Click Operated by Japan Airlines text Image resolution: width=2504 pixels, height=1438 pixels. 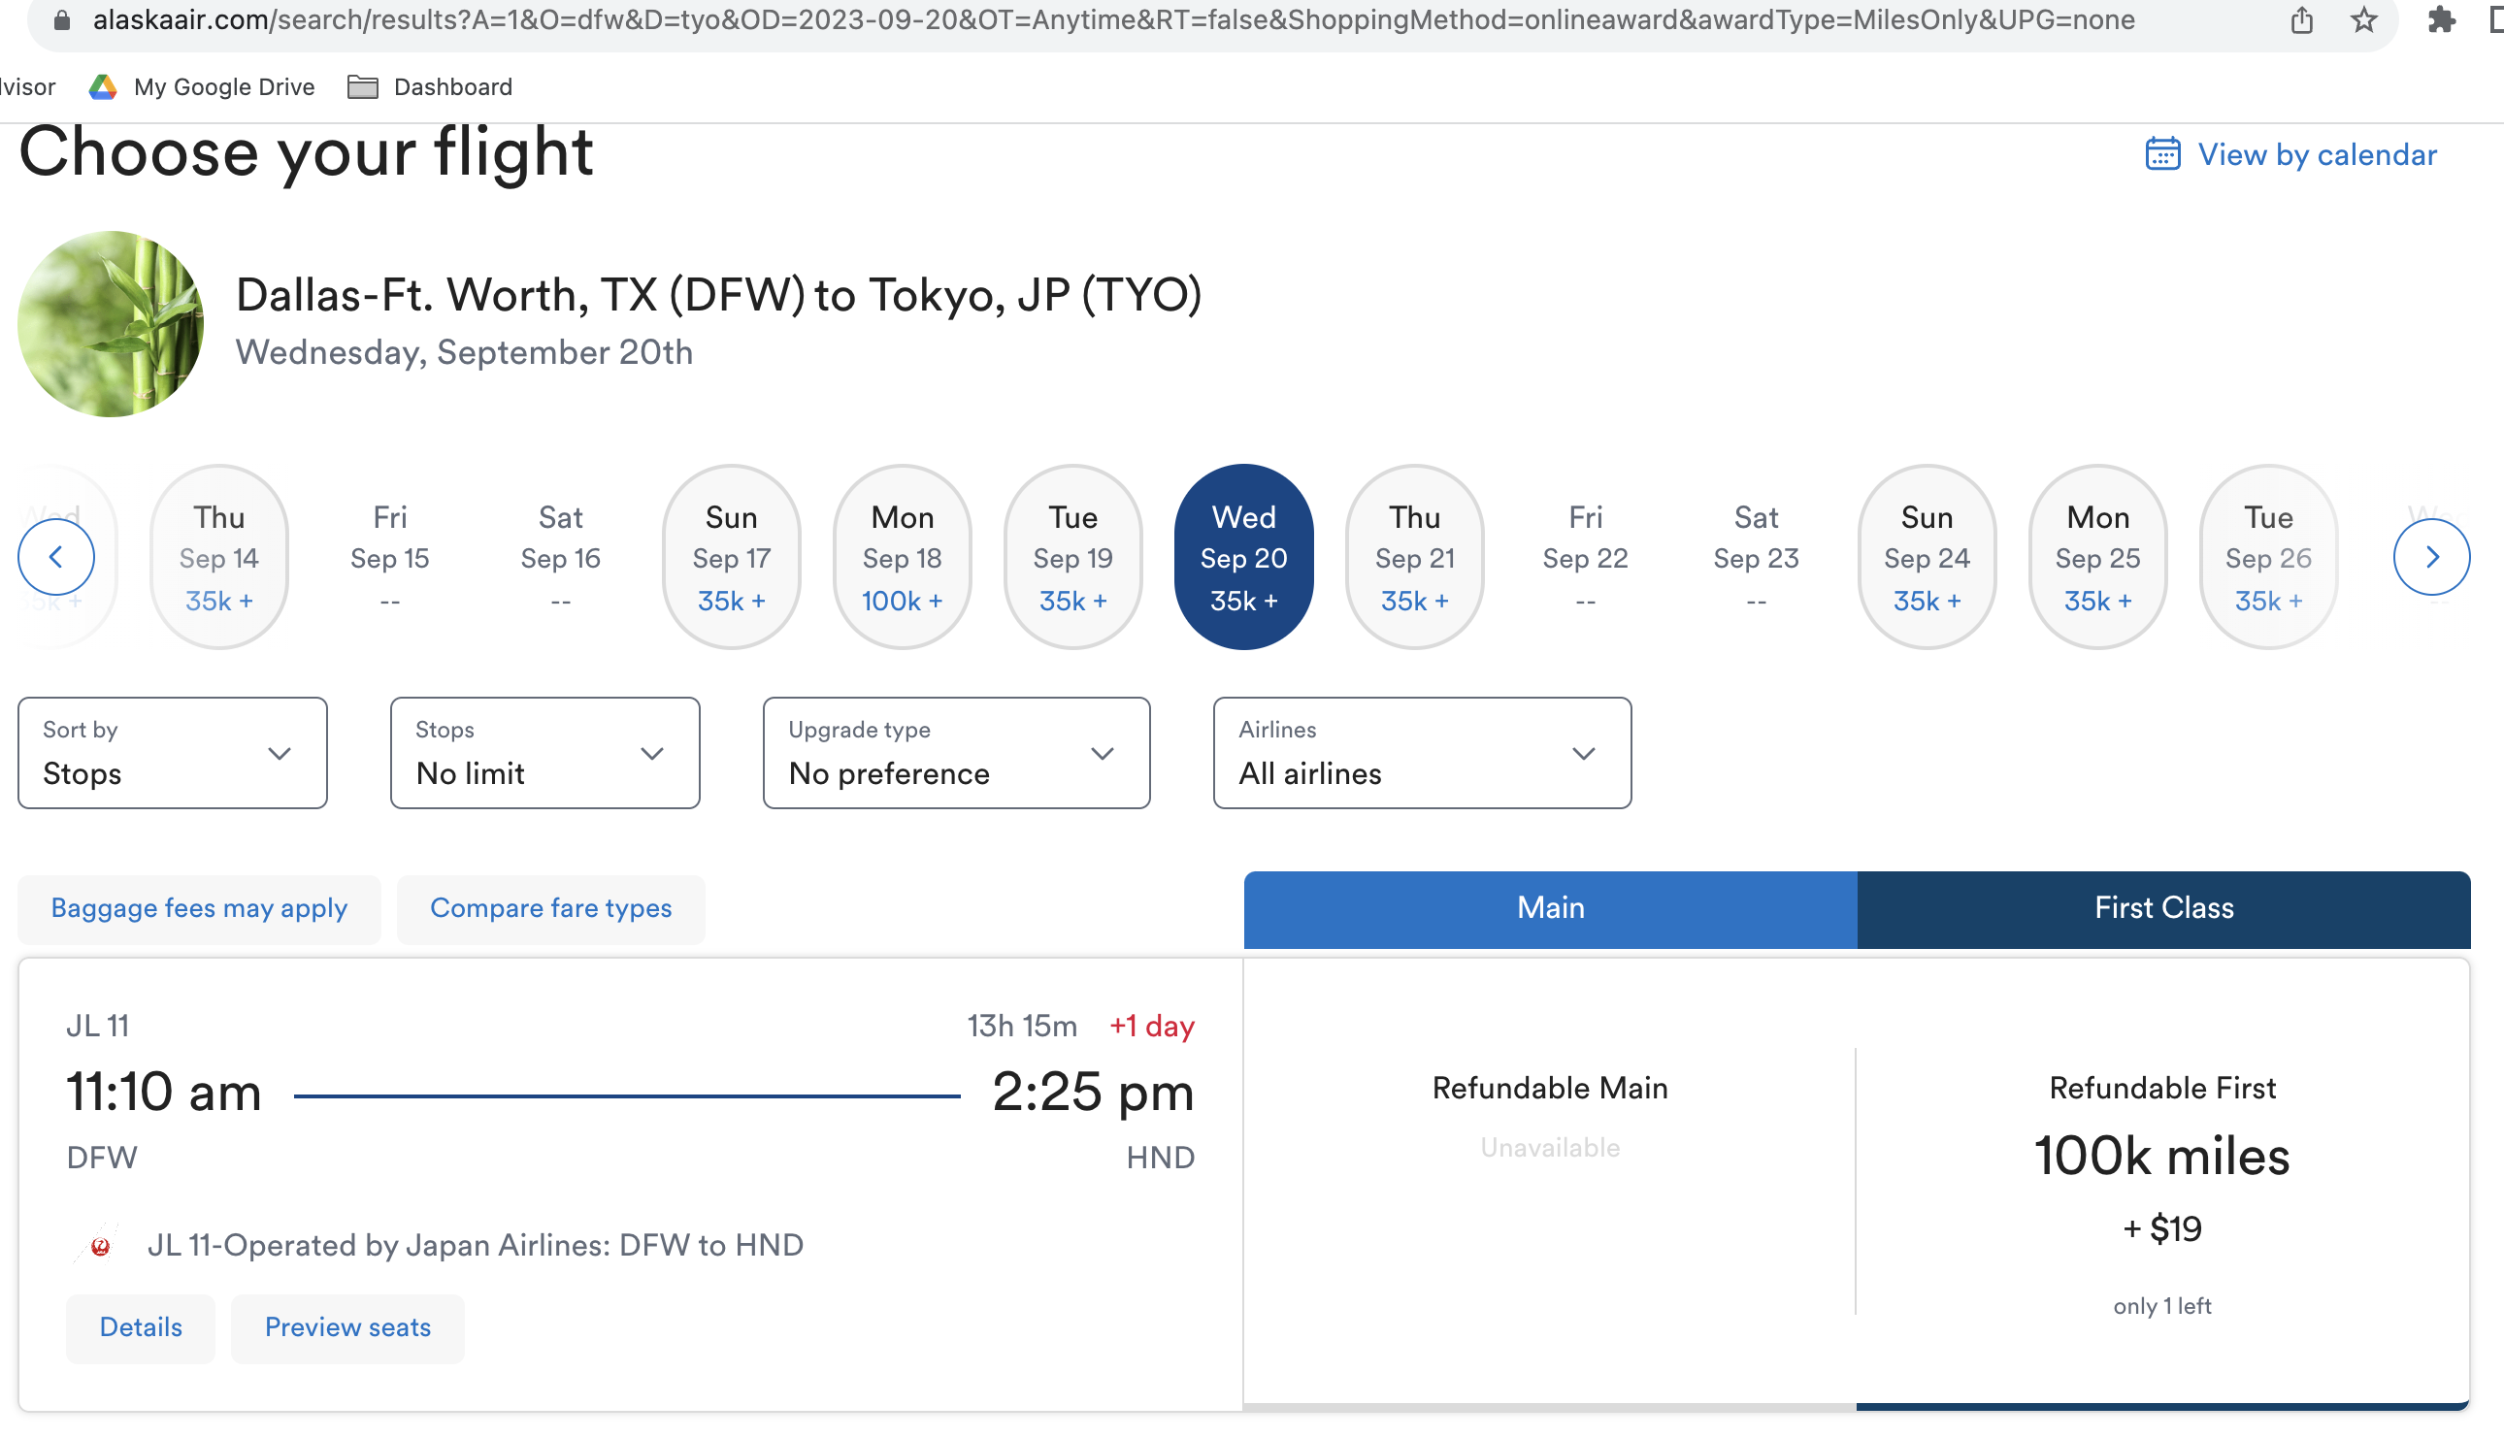[476, 1246]
